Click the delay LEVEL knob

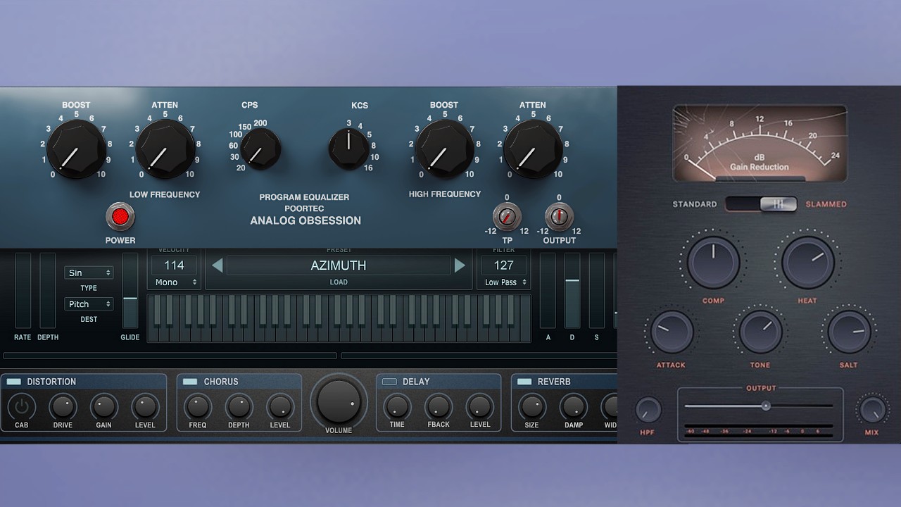(x=480, y=406)
